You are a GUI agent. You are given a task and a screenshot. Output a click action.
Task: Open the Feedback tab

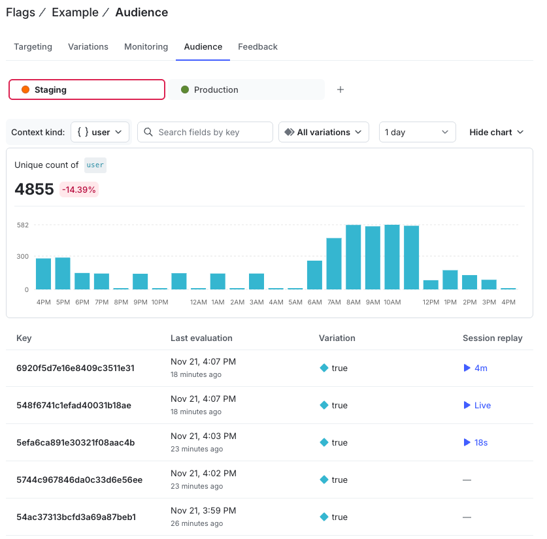257,46
